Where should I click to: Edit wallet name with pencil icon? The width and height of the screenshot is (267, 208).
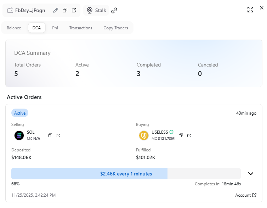pyautogui.click(x=56, y=10)
